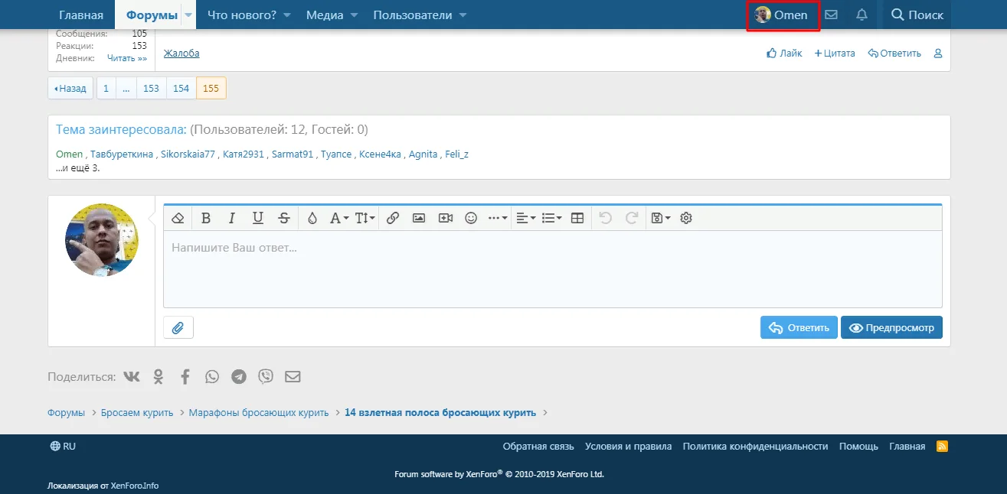Open the Пользователи menu item
The image size is (1007, 494).
click(x=412, y=15)
